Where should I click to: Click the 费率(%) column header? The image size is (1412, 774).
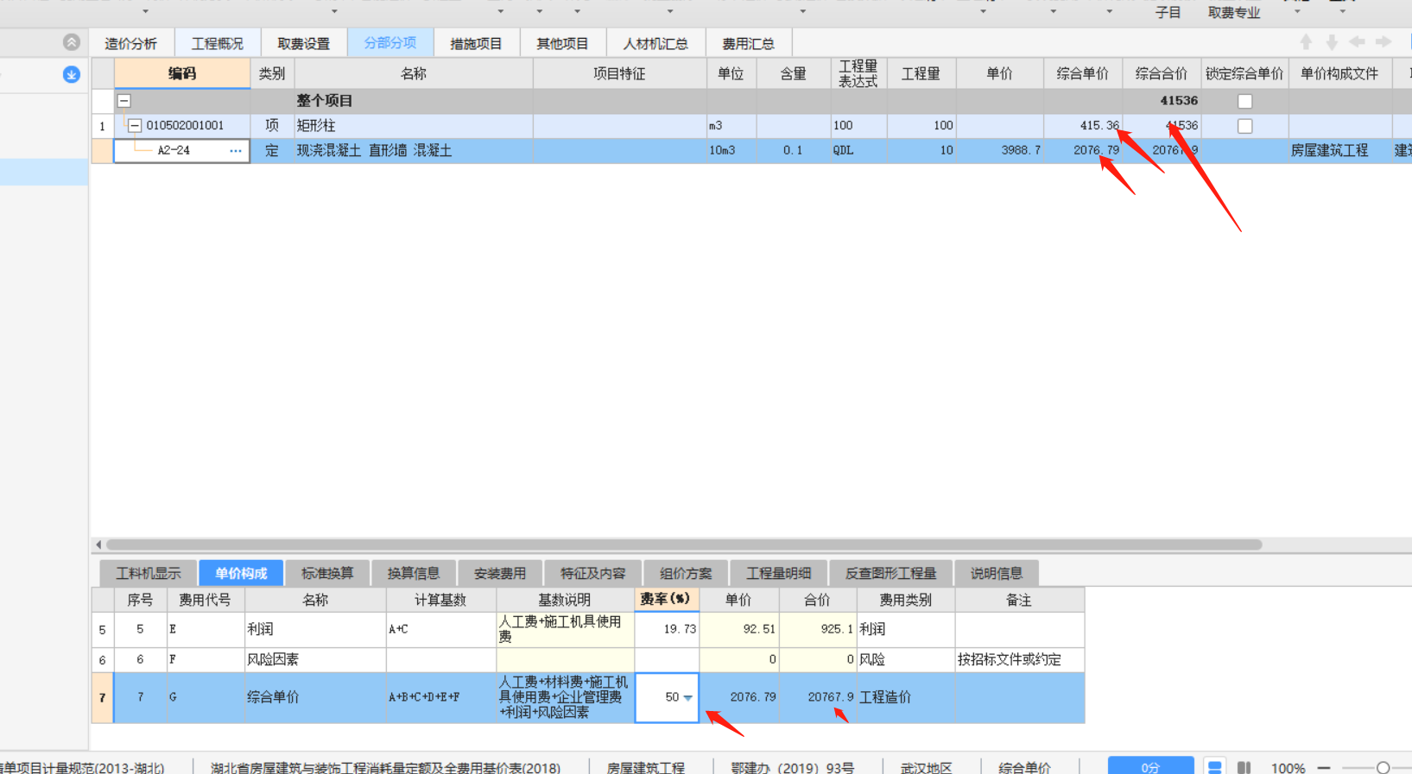[666, 599]
